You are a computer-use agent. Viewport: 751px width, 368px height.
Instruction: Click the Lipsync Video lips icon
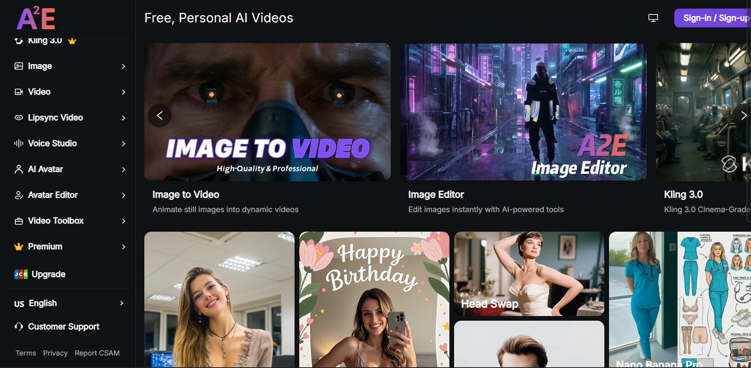(19, 118)
